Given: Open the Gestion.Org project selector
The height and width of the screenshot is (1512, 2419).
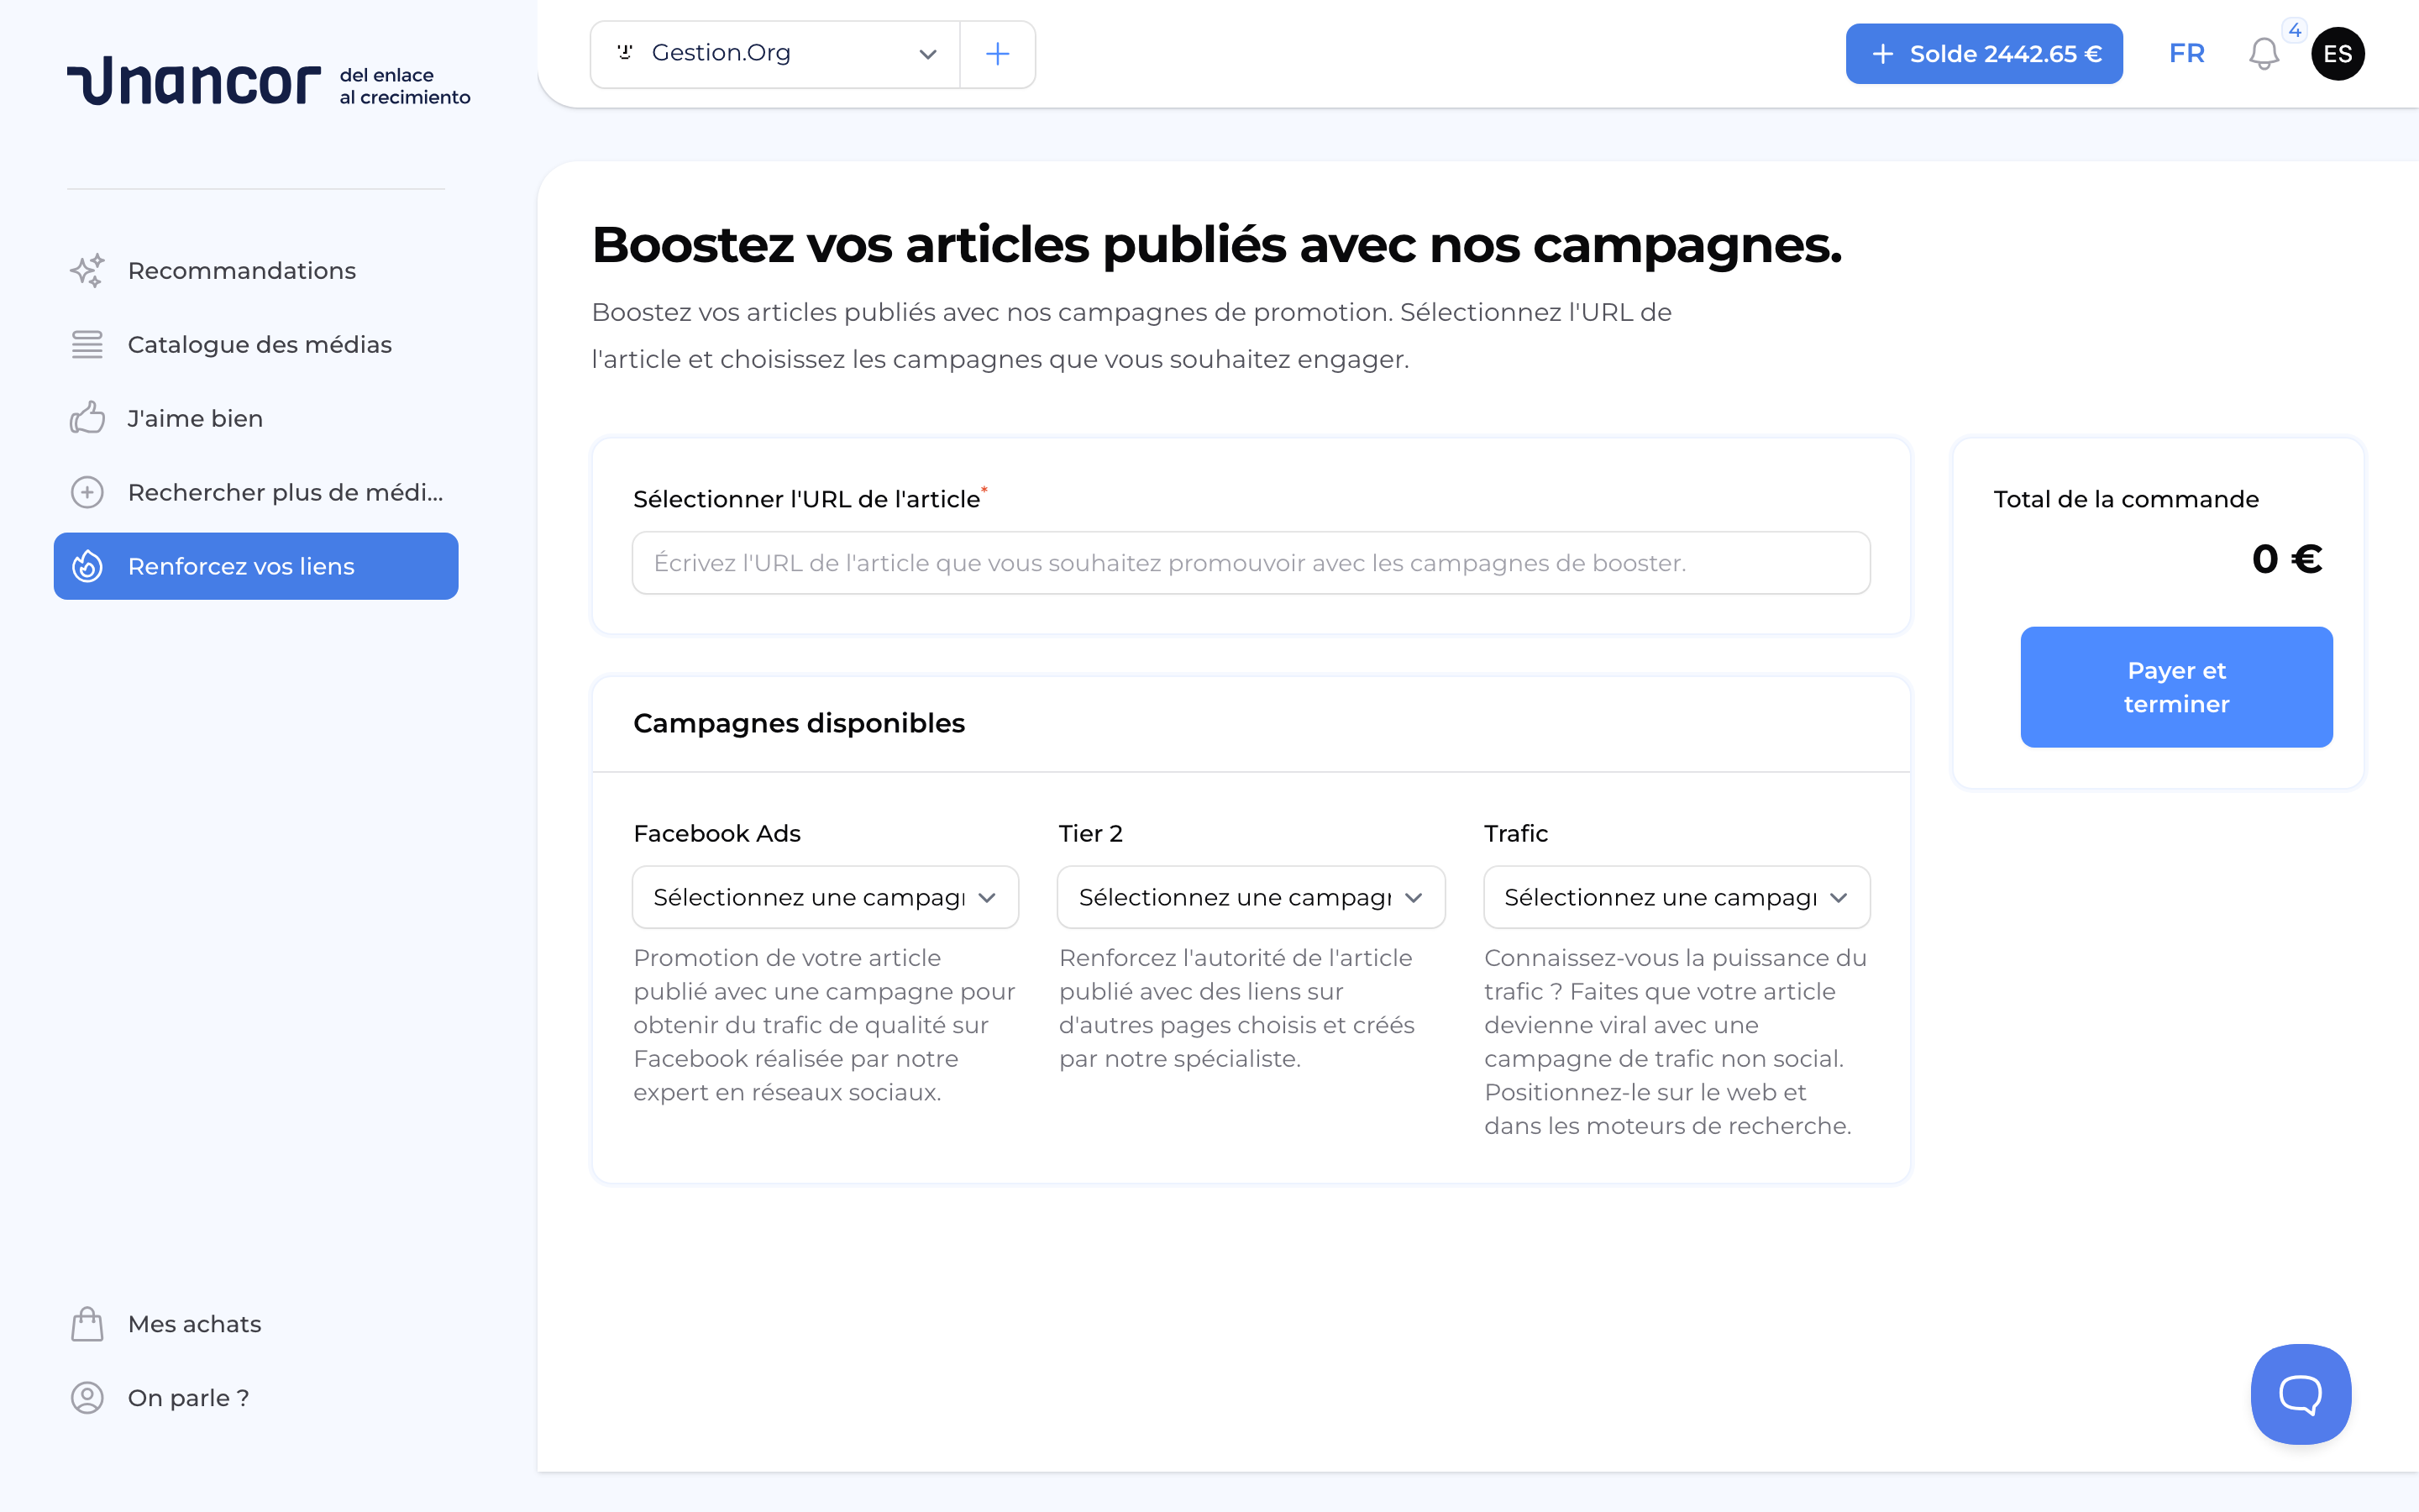Looking at the screenshot, I should pos(776,53).
